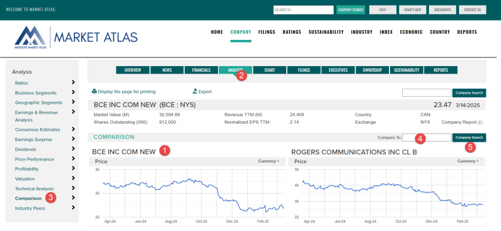
Task: Select Price Performance in sidebar
Action: coord(34,159)
